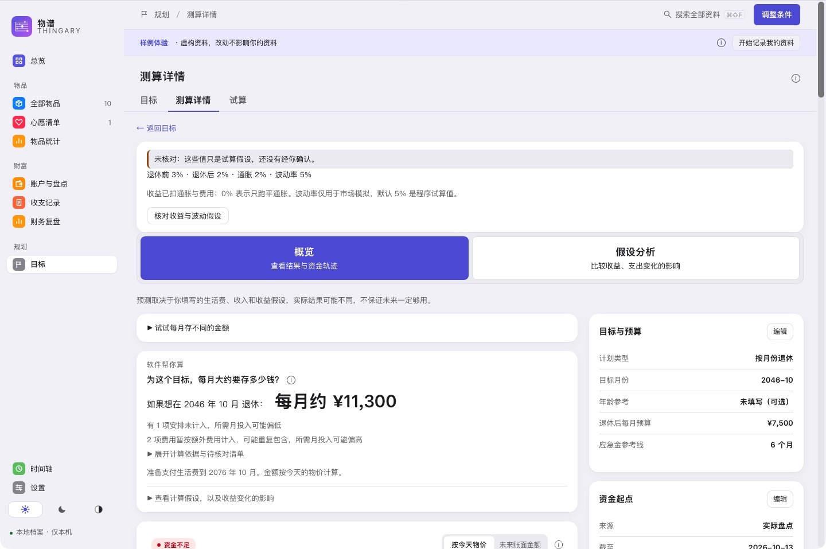Click 返回目标 link
Viewport: 826px width, 549px height.
click(156, 129)
